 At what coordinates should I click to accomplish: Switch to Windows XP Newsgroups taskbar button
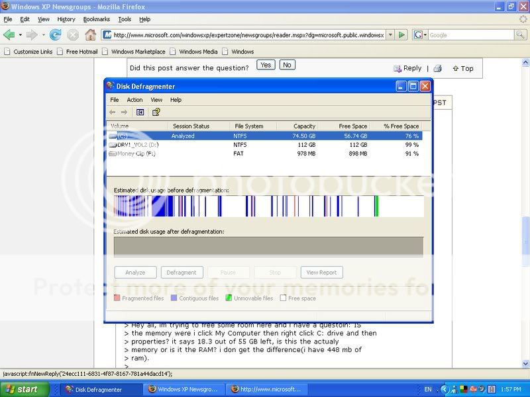coord(184,390)
